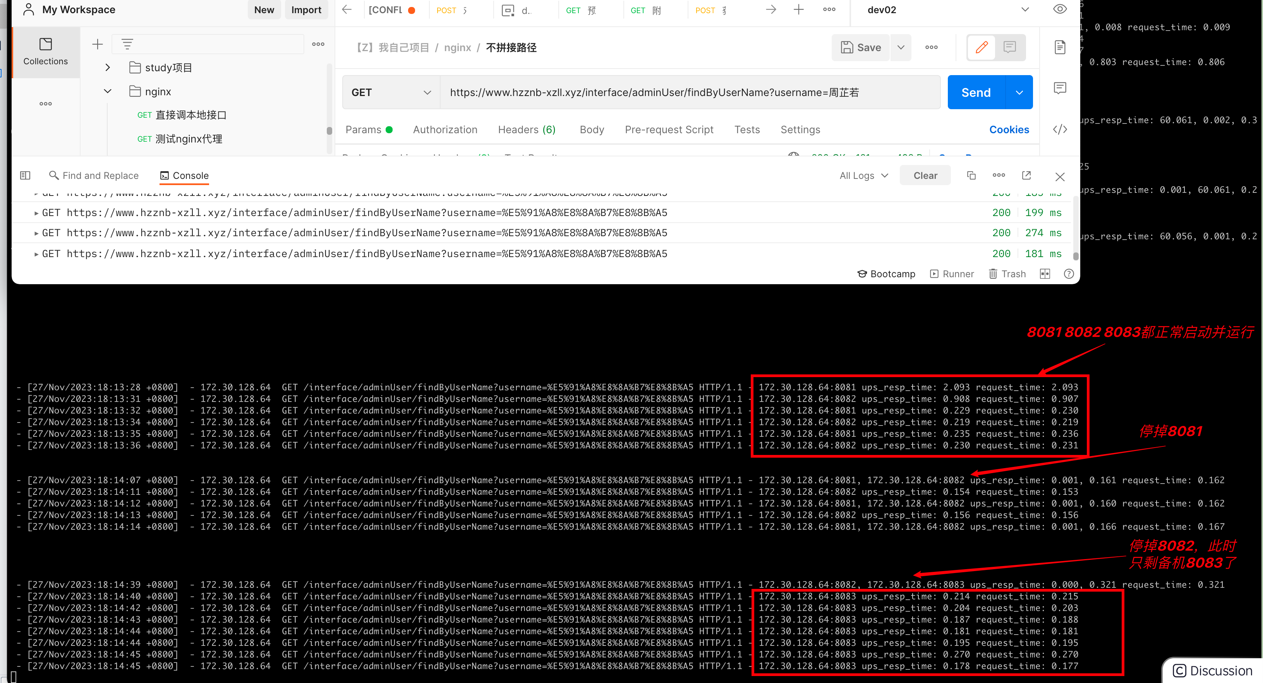Click the environment quick look eye icon
1263x683 pixels.
1059,9
